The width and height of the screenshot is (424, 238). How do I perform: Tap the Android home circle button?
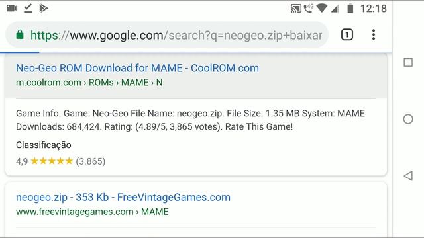coord(408,119)
